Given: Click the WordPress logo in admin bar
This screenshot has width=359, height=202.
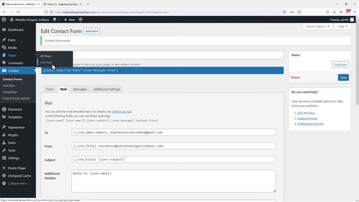Looking at the screenshot, I should 4,20.
